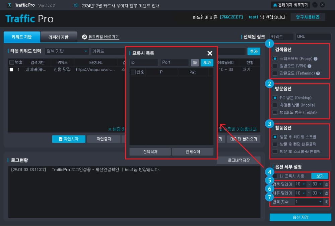Click the hardware name [766C2EEF] text
The width and height of the screenshot is (335, 226).
click(x=231, y=17)
